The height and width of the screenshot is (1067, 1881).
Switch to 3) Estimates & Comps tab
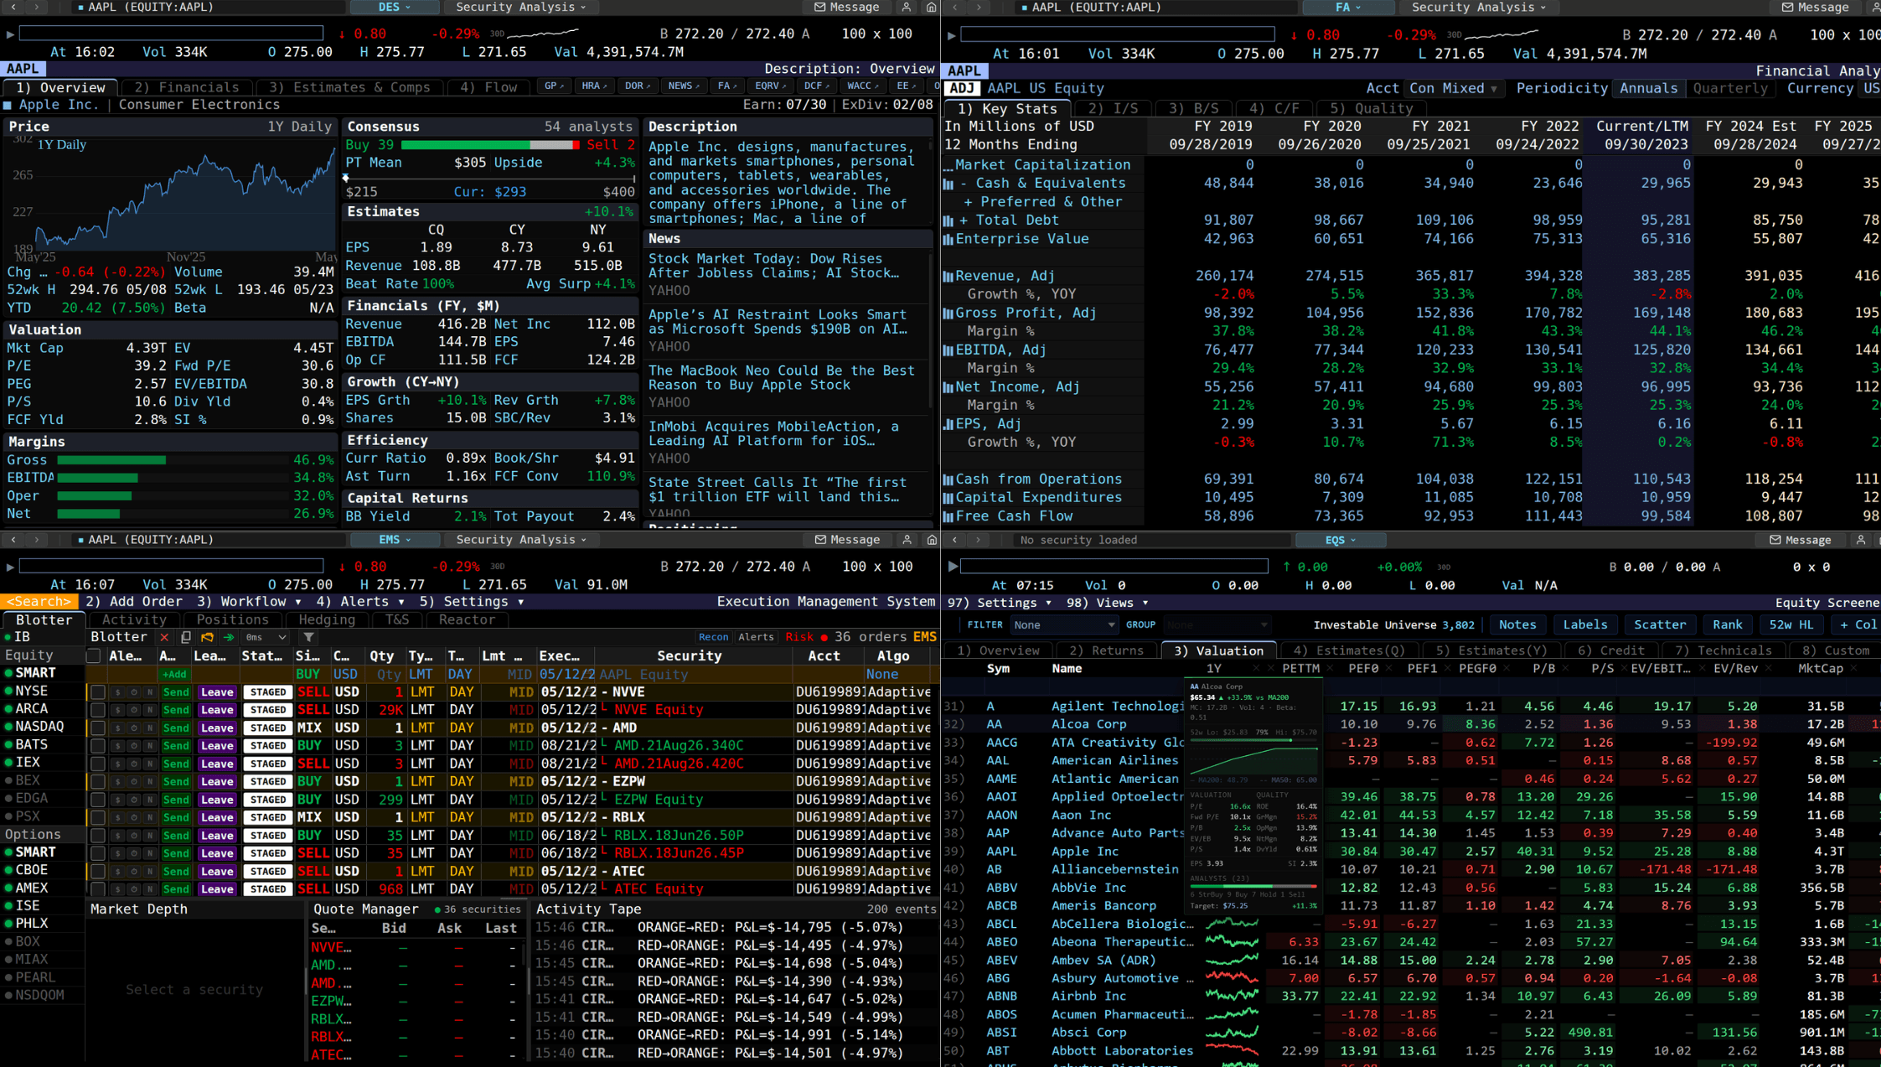coord(349,87)
